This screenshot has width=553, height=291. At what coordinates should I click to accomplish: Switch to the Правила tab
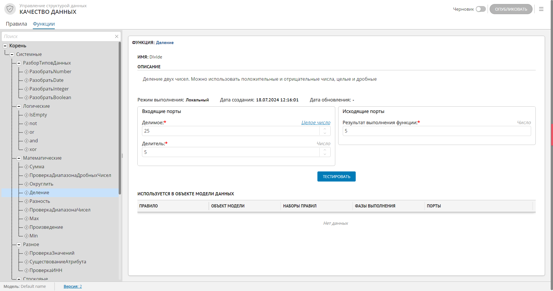[x=16, y=24]
